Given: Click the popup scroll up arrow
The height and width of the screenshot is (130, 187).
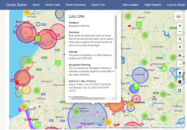Looking at the screenshot, I should coord(116,15).
